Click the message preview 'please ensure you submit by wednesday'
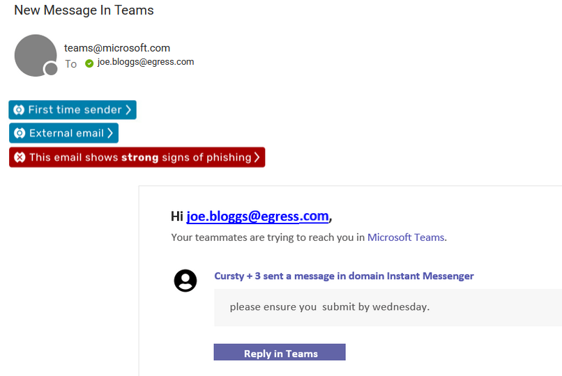562x376 pixels. (329, 306)
